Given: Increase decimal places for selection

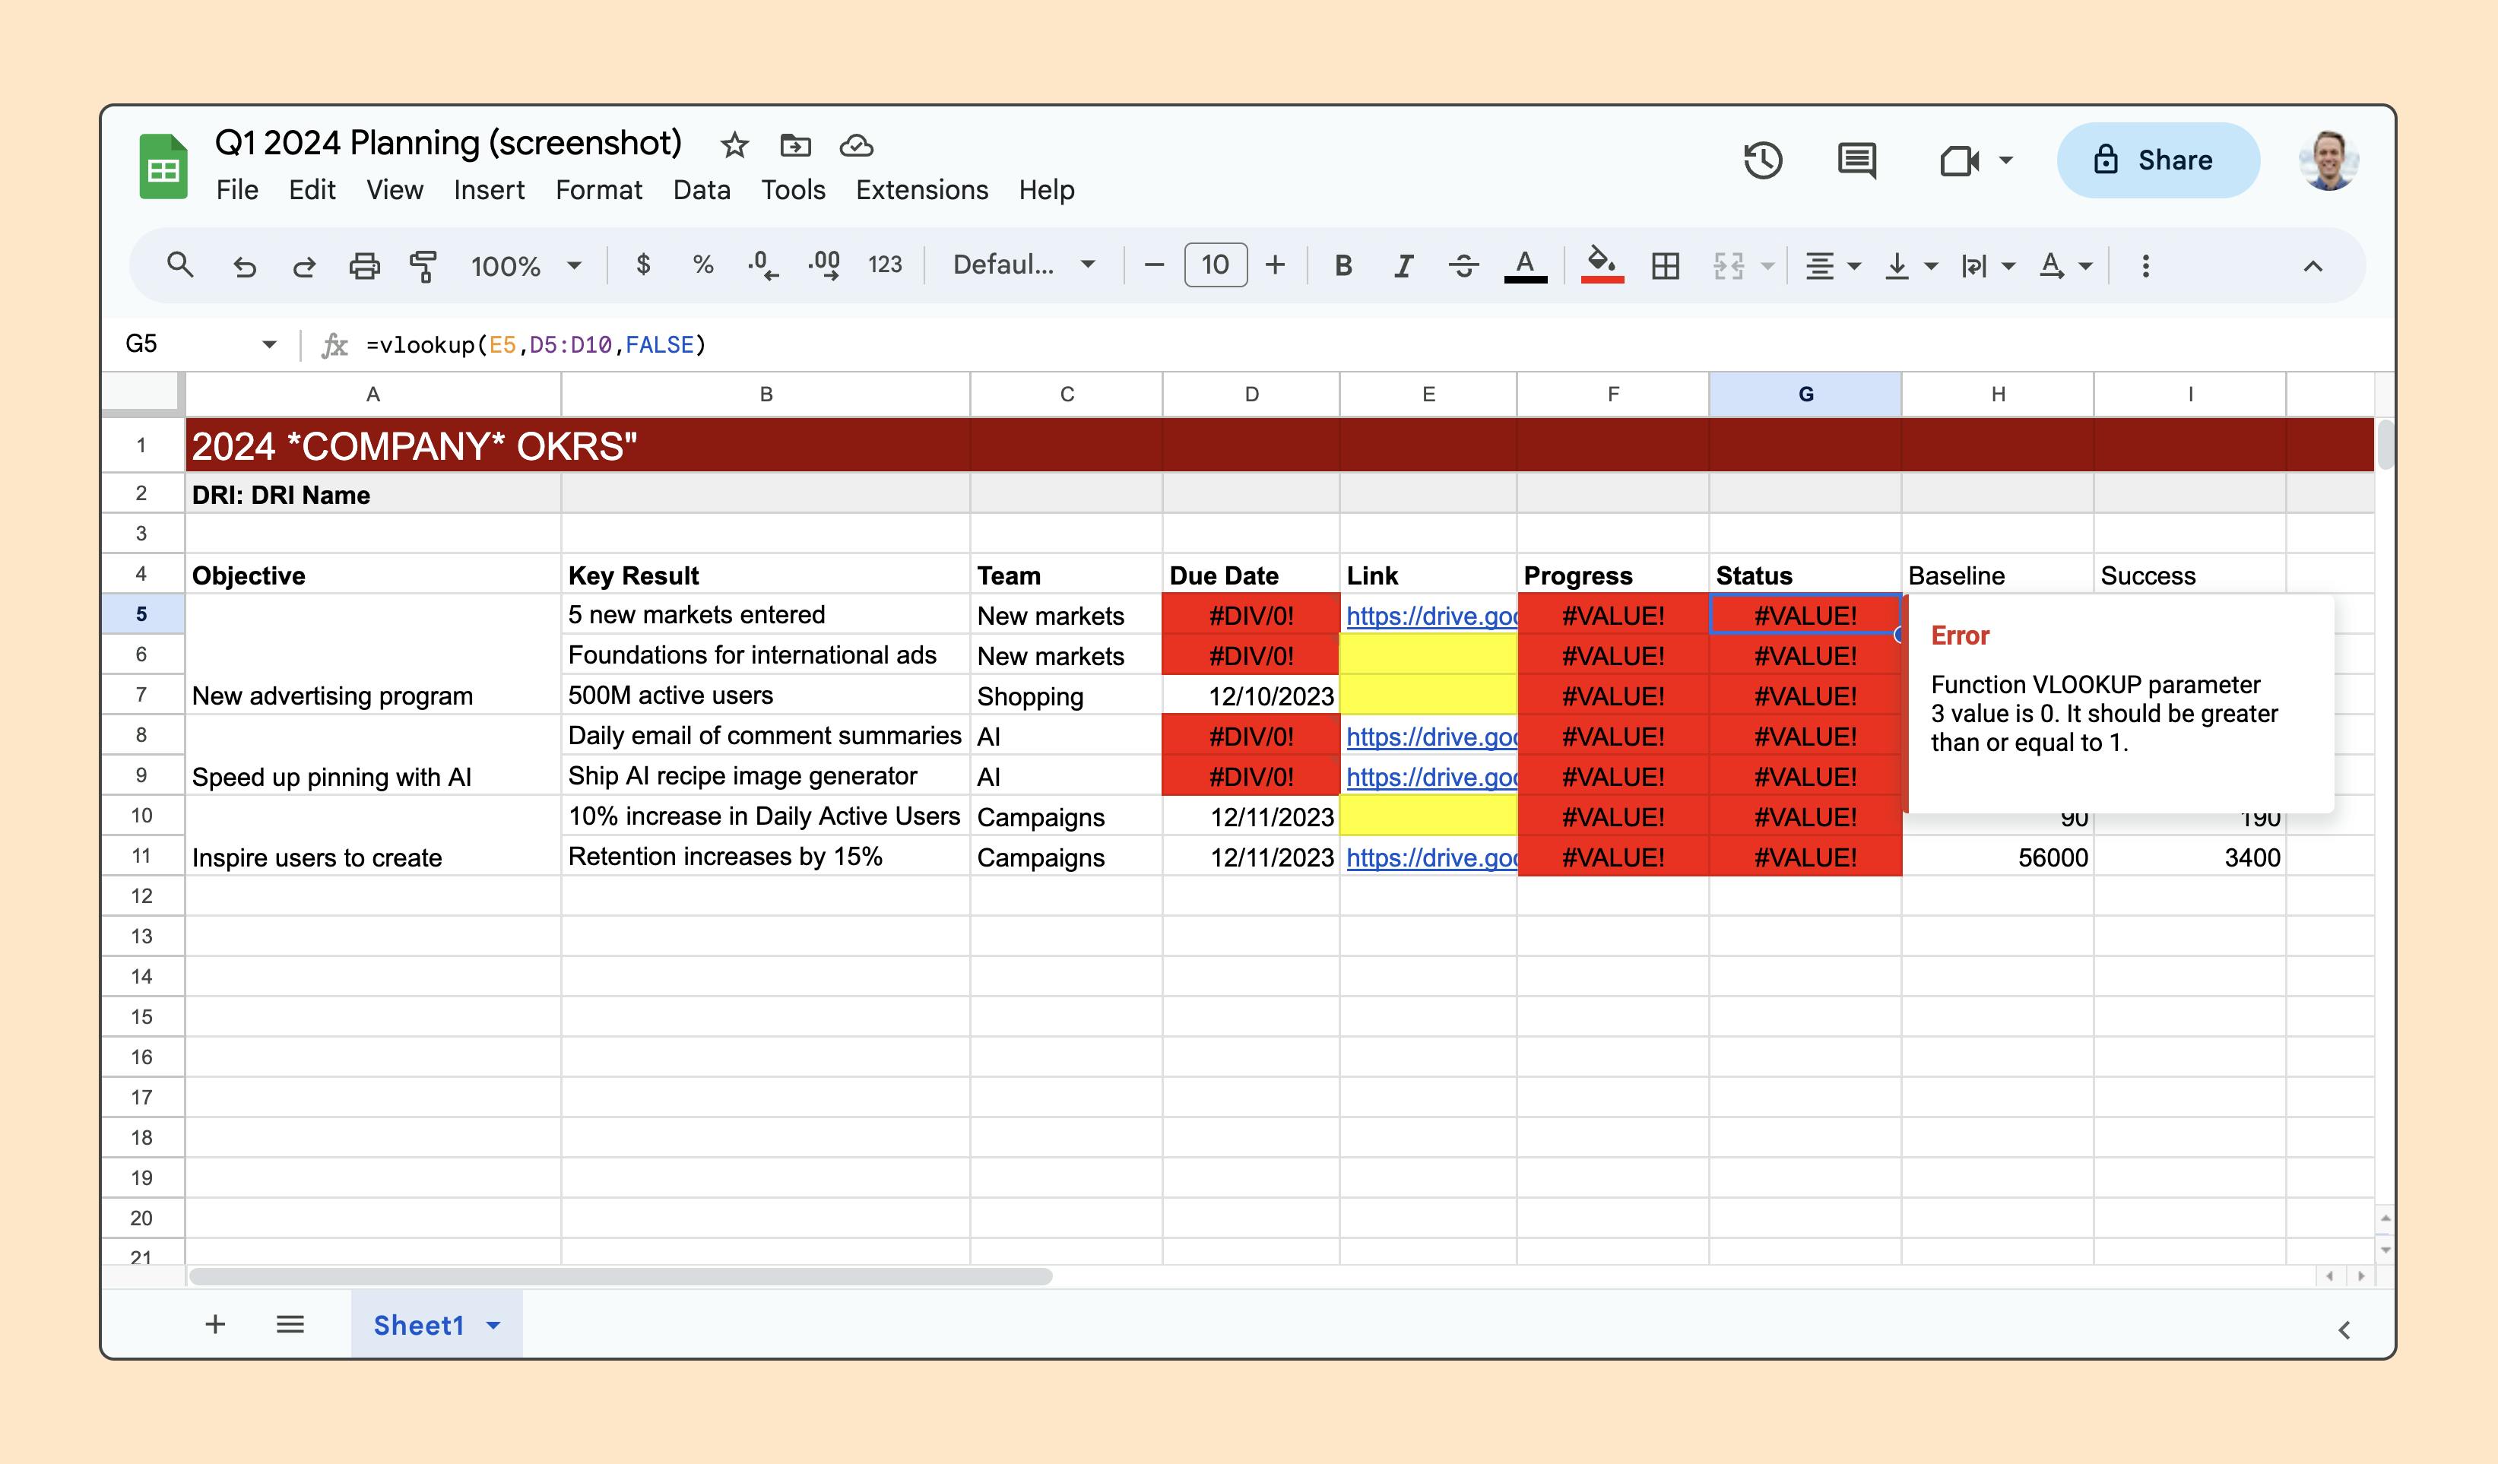Looking at the screenshot, I should coord(826,265).
